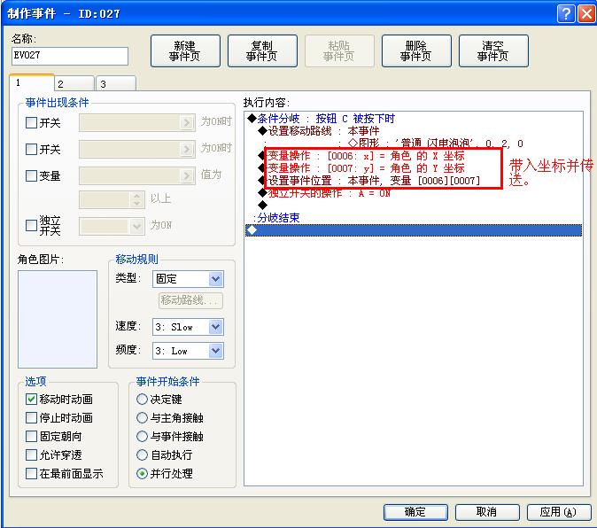Enable the 变量 condition checkbox

tap(31, 175)
